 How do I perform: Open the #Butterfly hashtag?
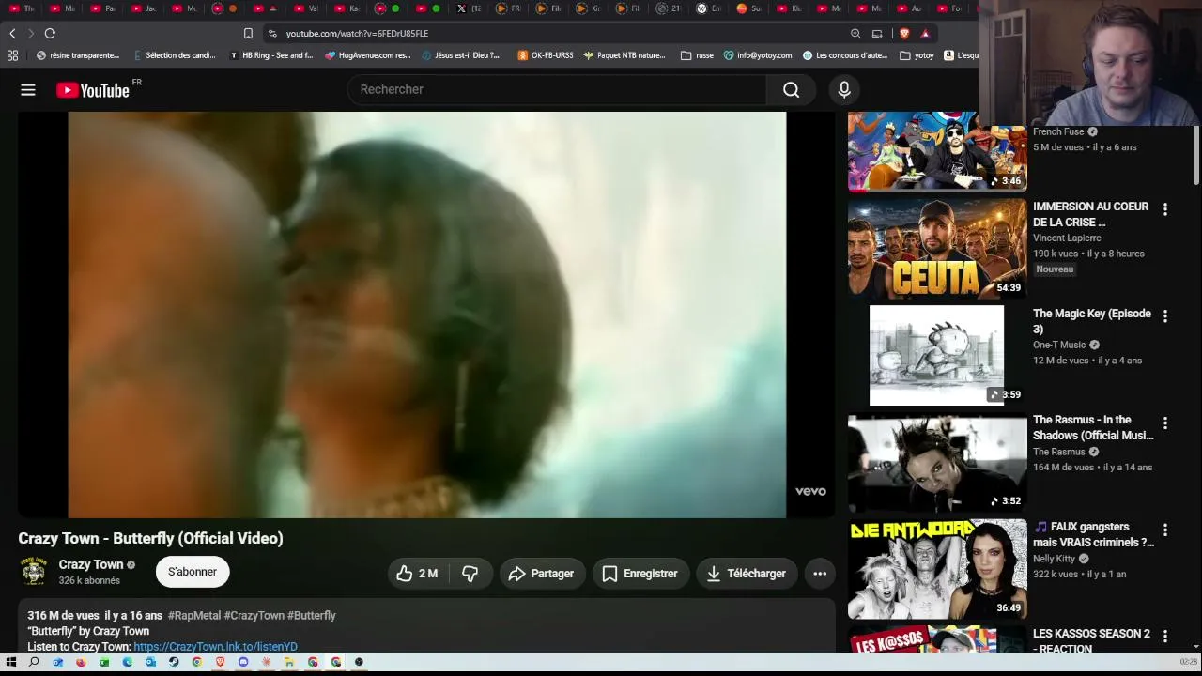[x=312, y=616]
